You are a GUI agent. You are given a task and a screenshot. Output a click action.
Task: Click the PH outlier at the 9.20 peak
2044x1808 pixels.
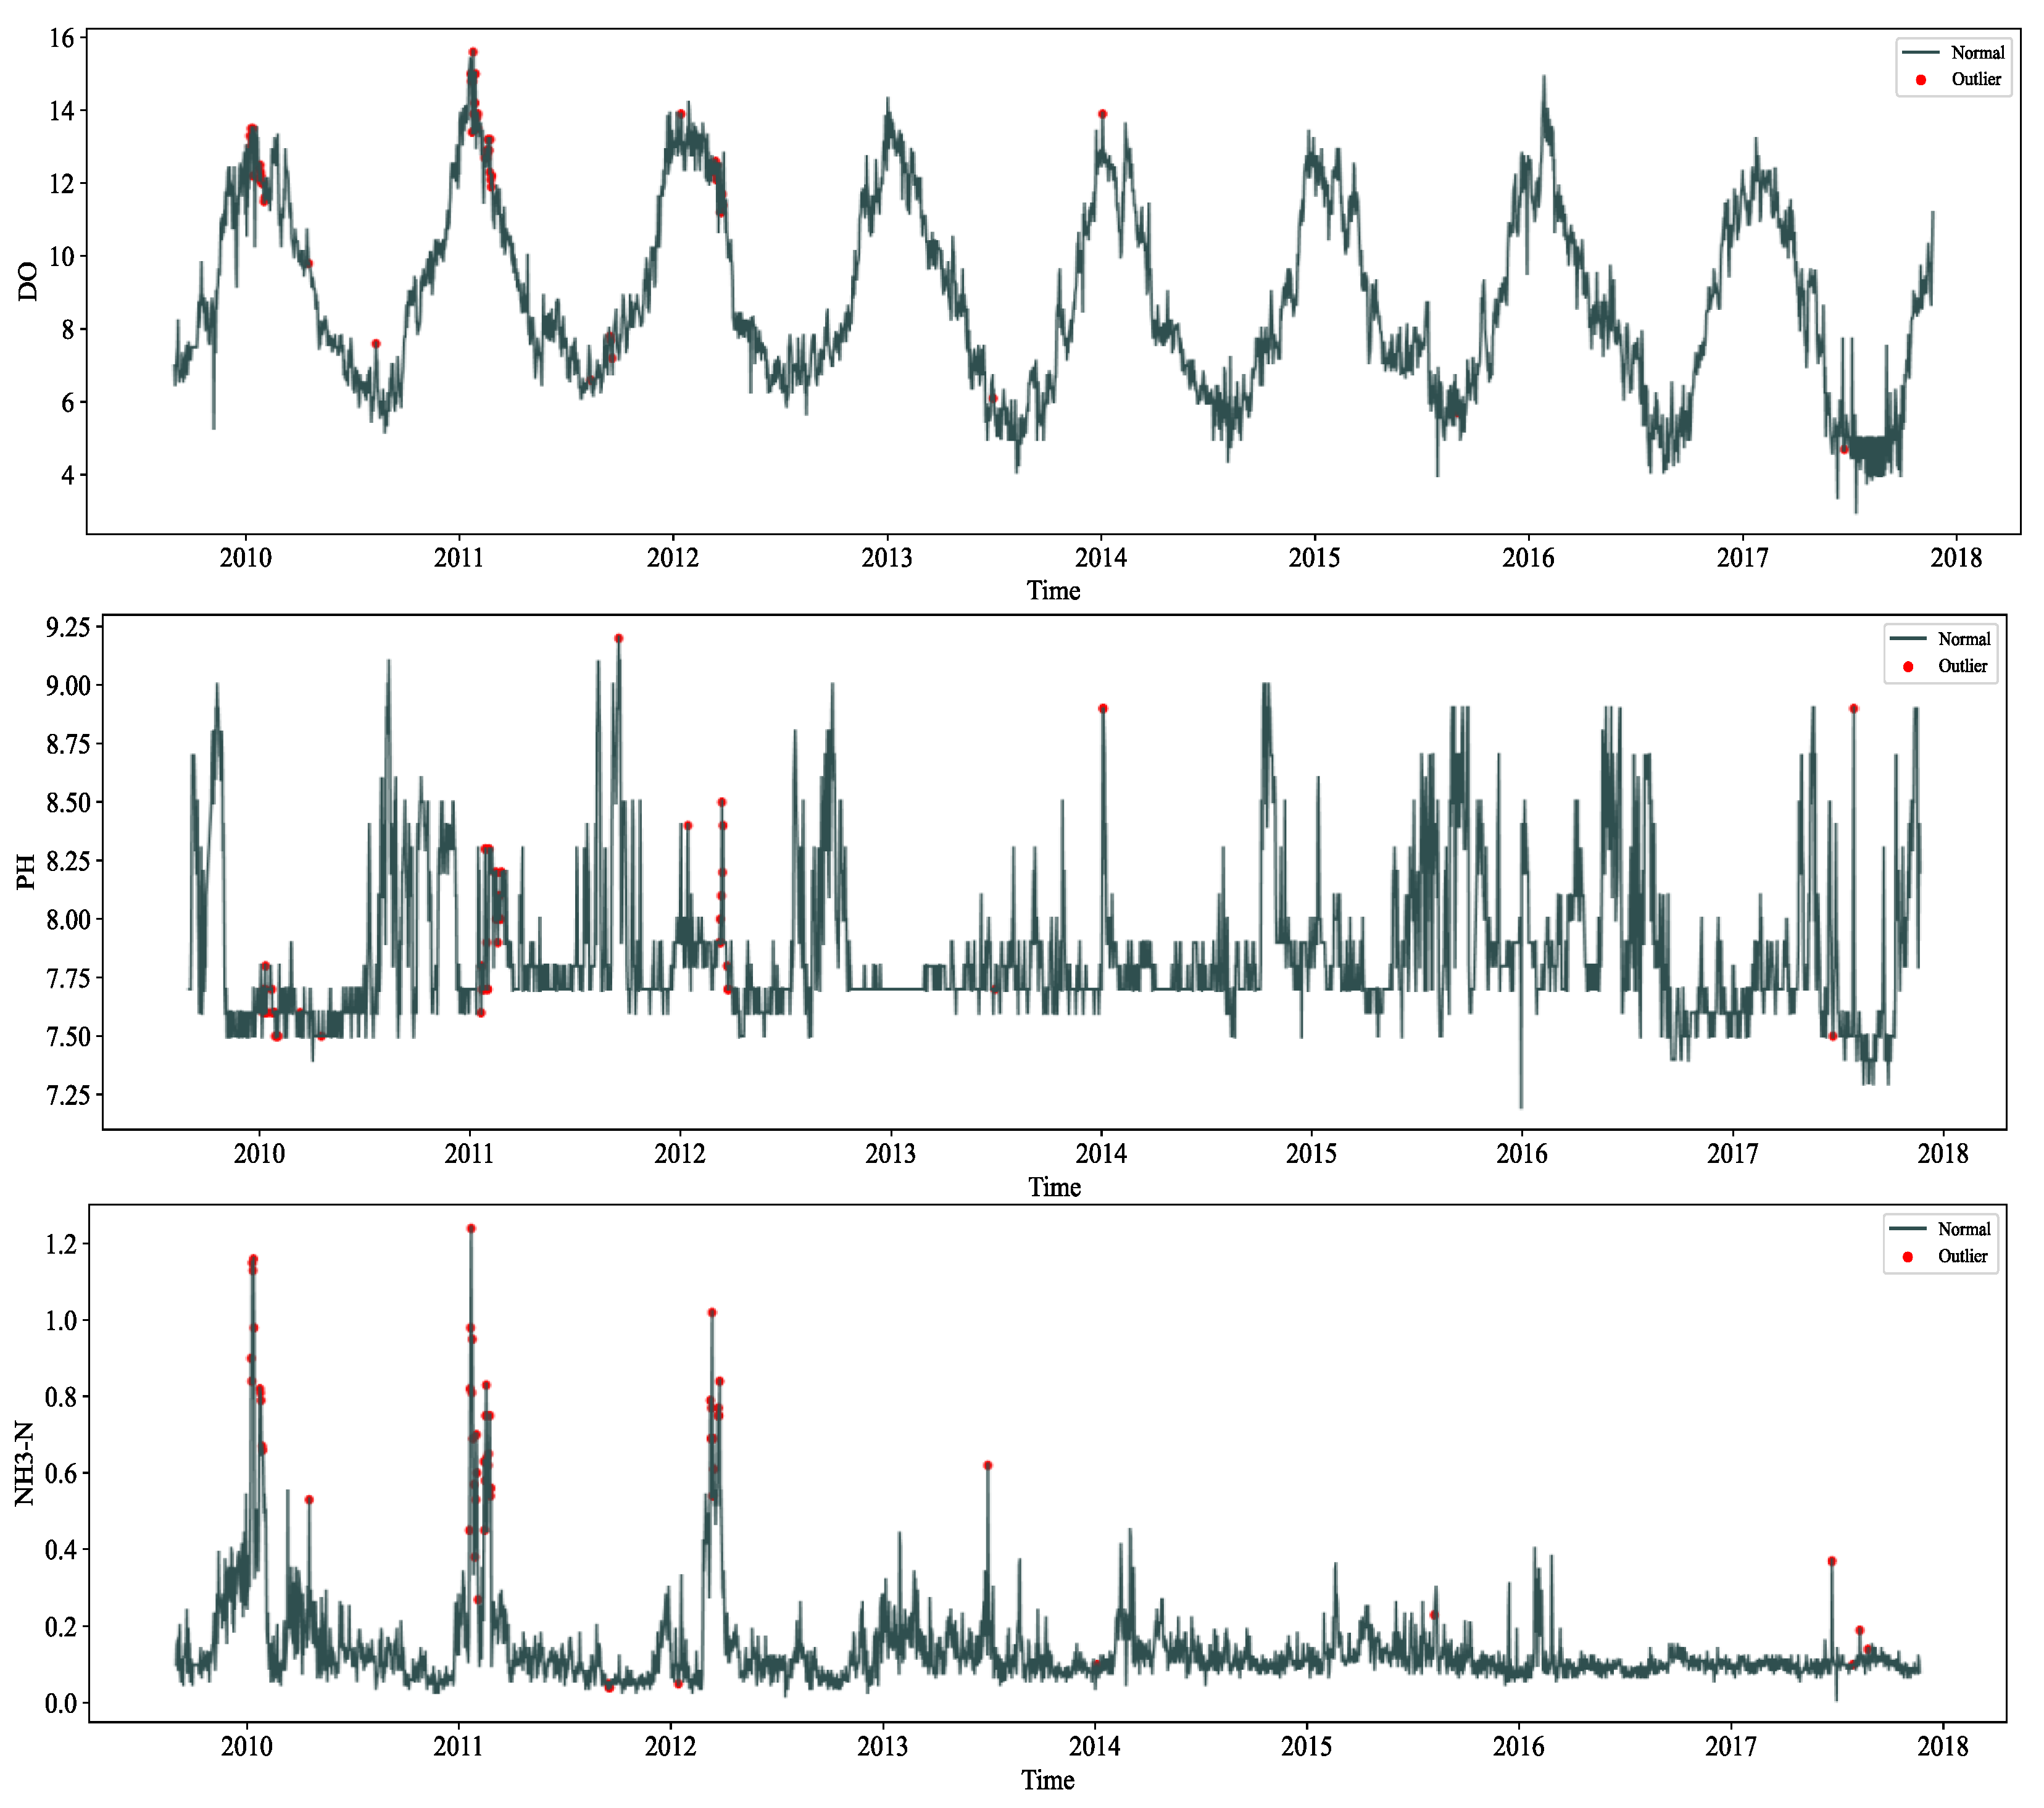[619, 638]
